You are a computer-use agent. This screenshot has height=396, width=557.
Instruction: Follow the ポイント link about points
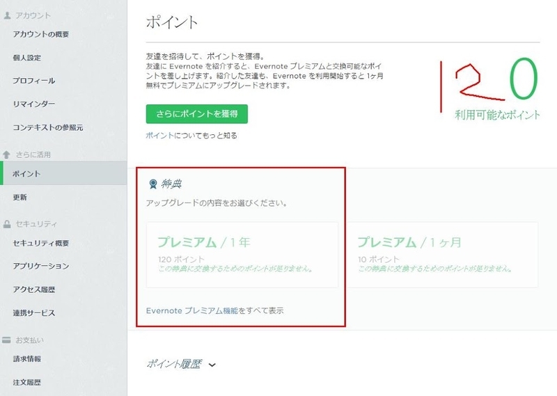[x=160, y=135]
